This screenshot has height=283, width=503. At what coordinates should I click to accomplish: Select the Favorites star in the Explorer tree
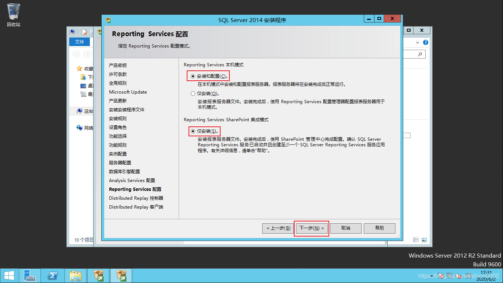pyautogui.click(x=79, y=69)
